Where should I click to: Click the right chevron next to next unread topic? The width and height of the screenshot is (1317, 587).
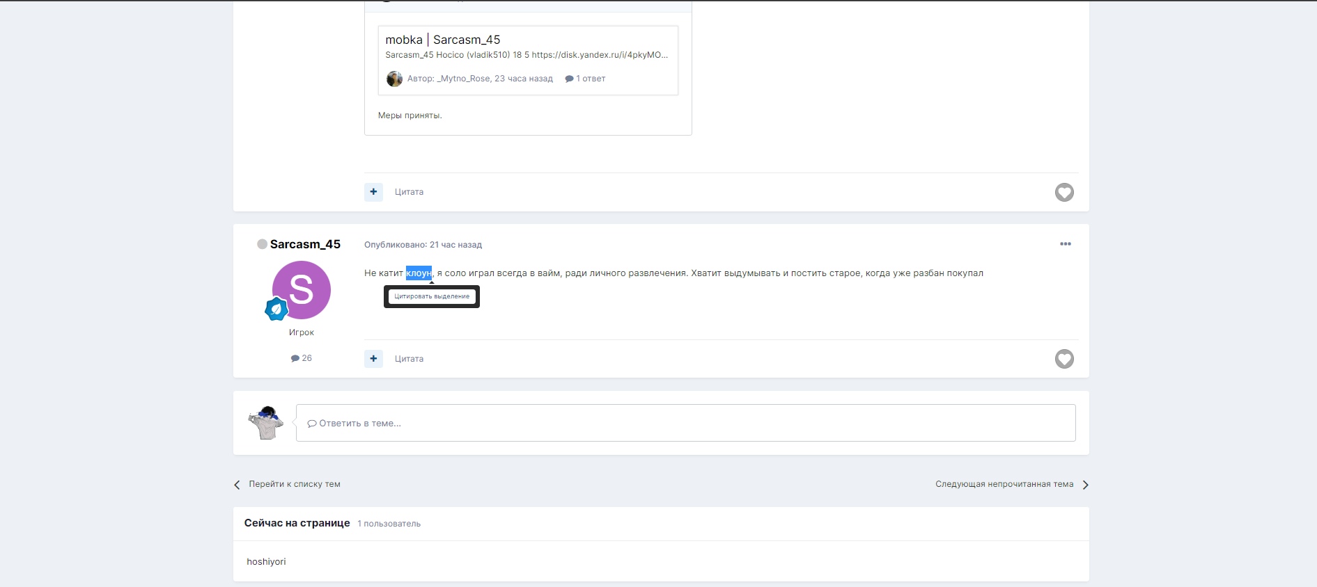click(x=1085, y=485)
